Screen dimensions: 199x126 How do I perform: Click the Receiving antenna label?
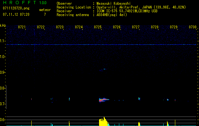click(73, 15)
